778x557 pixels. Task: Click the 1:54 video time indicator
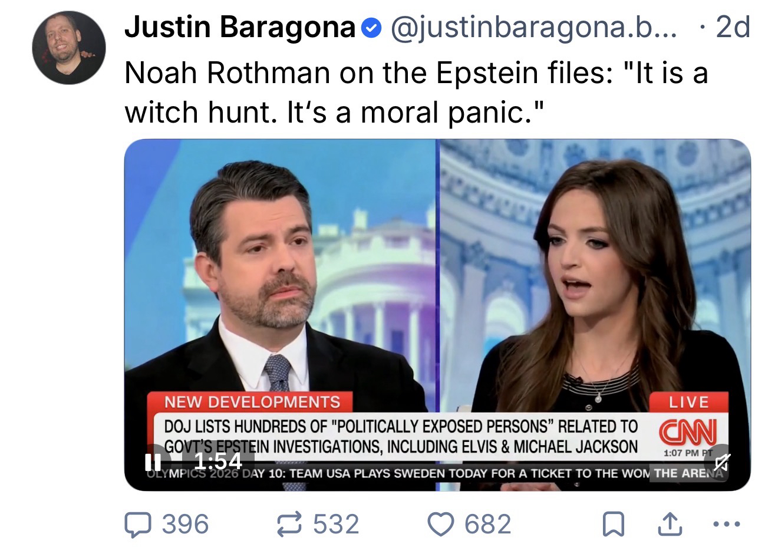click(x=218, y=460)
